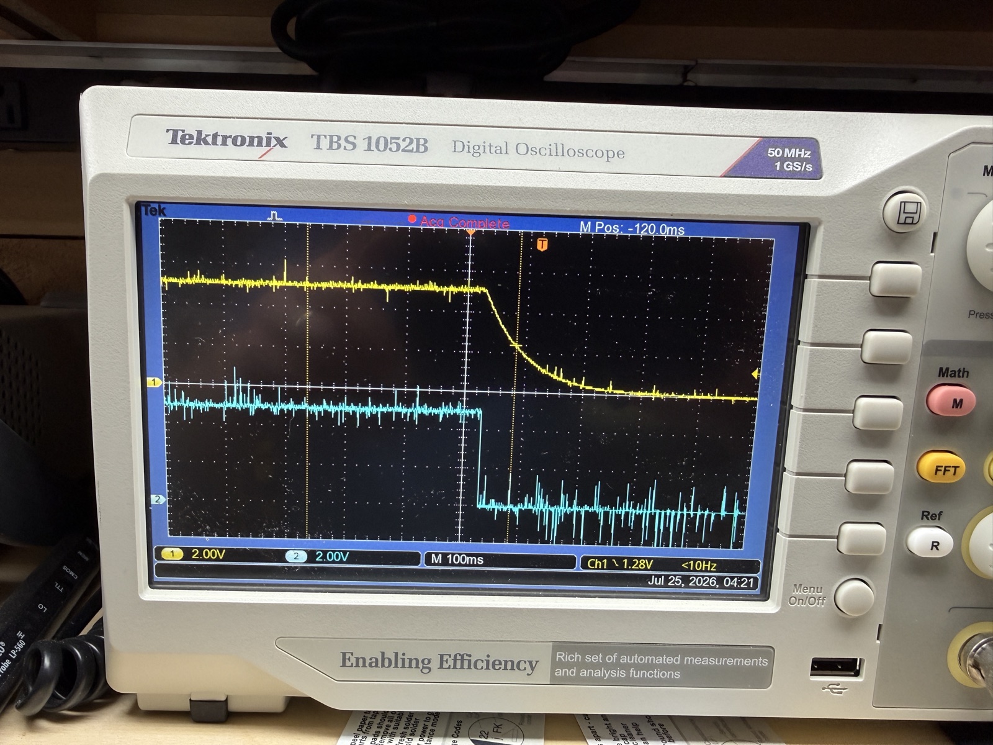Push the third side bezel button

pos(878,413)
